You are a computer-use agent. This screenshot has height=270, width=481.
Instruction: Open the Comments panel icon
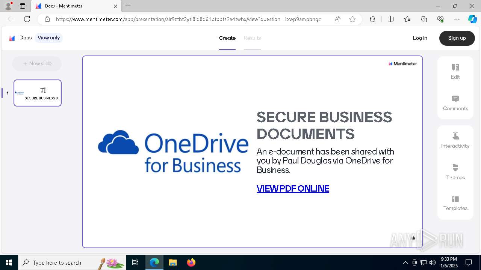click(x=455, y=99)
